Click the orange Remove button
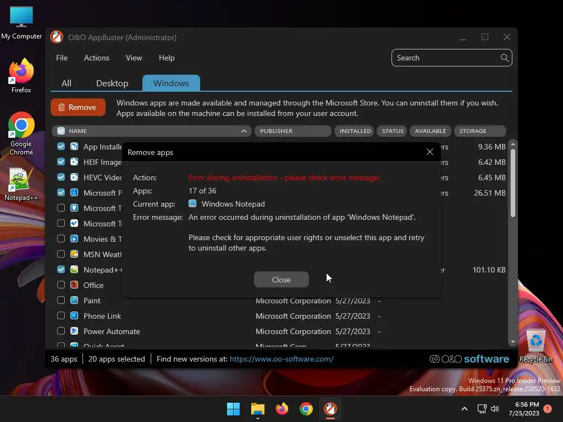563x422 pixels. point(78,107)
